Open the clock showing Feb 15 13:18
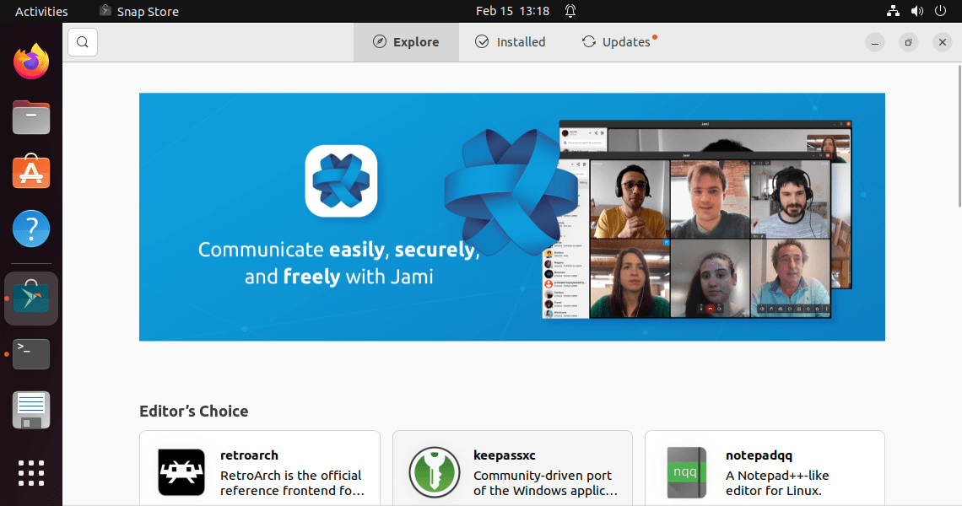The image size is (962, 506). tap(513, 11)
